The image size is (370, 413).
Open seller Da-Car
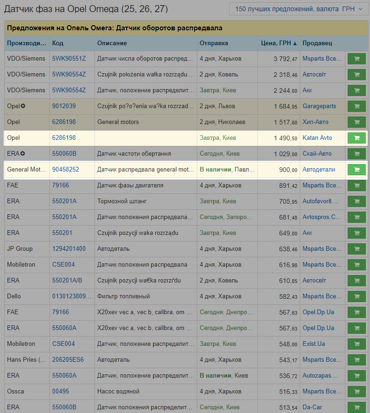pos(312,407)
